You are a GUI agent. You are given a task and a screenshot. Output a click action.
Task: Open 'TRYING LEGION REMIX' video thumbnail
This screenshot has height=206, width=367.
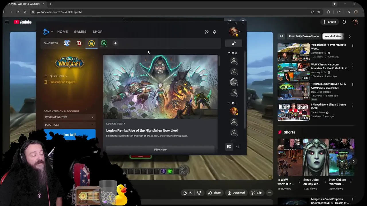(293, 91)
